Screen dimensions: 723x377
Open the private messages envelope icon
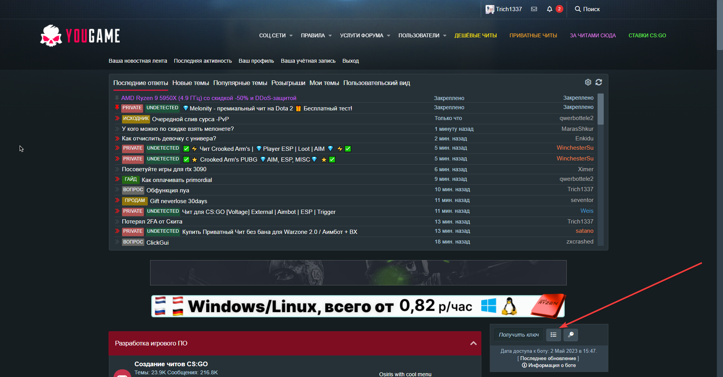[x=534, y=9]
